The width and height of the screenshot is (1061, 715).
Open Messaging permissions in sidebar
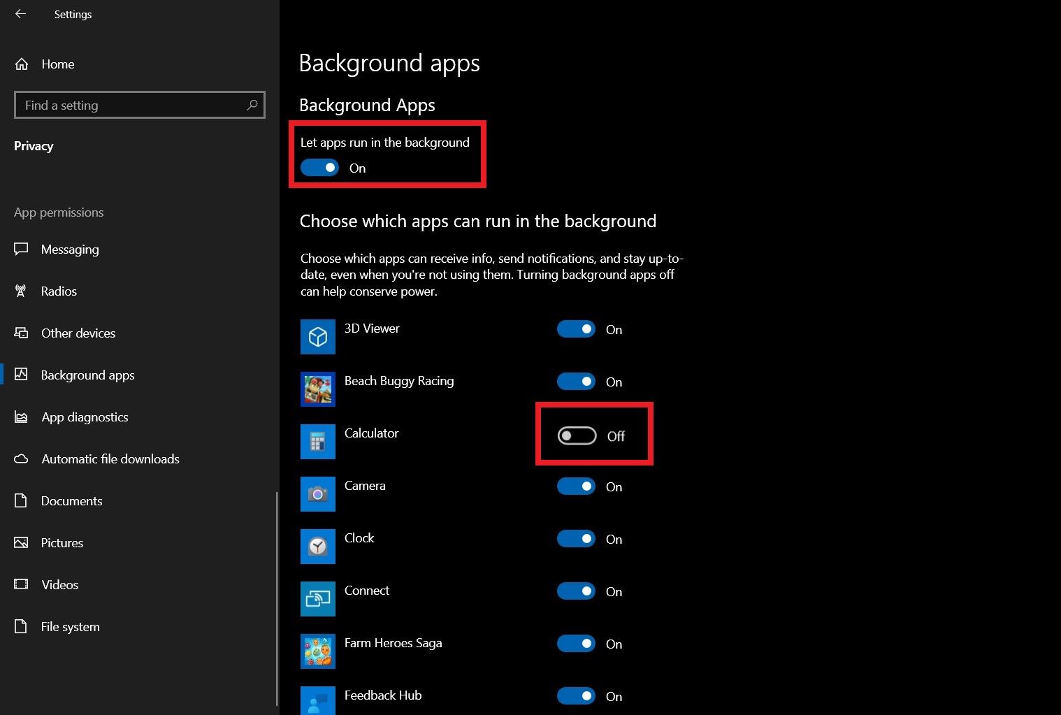69,250
